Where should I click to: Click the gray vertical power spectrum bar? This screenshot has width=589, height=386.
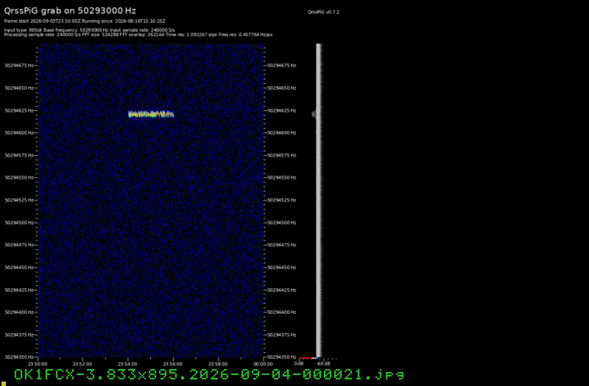pyautogui.click(x=319, y=200)
